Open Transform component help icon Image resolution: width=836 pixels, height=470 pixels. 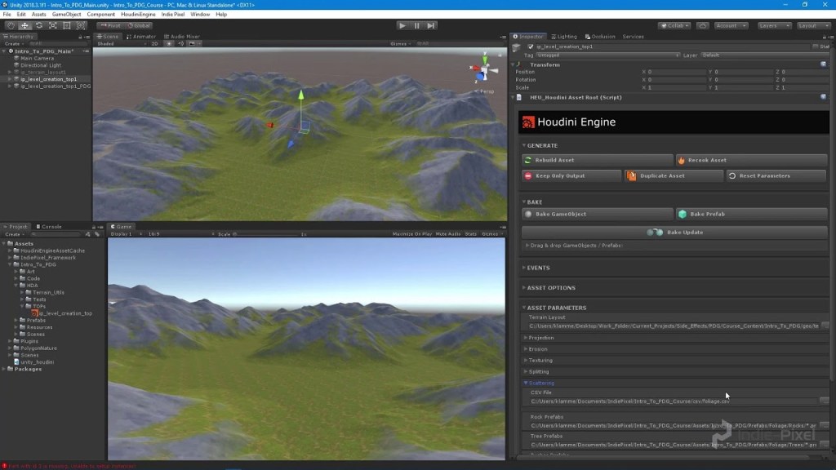[x=823, y=64]
